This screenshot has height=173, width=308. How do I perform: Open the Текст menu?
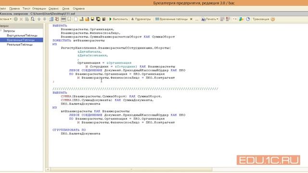click(x=26, y=9)
